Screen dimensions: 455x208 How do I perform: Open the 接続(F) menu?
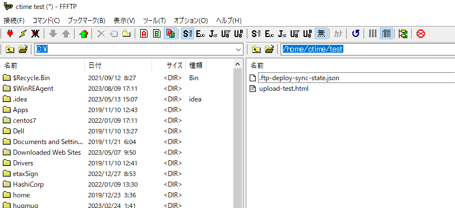(x=14, y=21)
